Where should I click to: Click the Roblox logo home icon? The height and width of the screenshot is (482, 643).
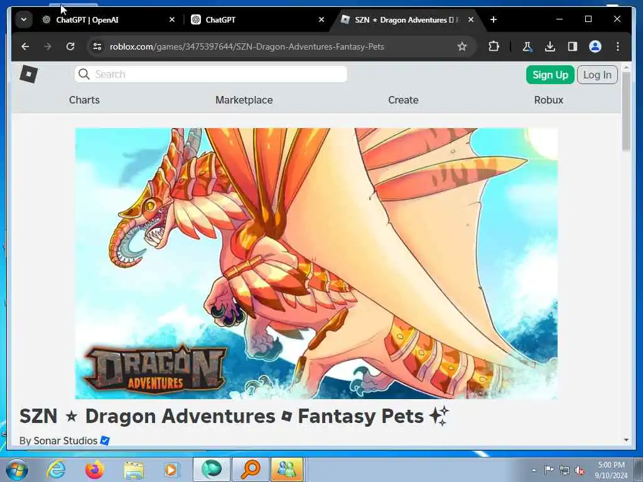pos(29,74)
